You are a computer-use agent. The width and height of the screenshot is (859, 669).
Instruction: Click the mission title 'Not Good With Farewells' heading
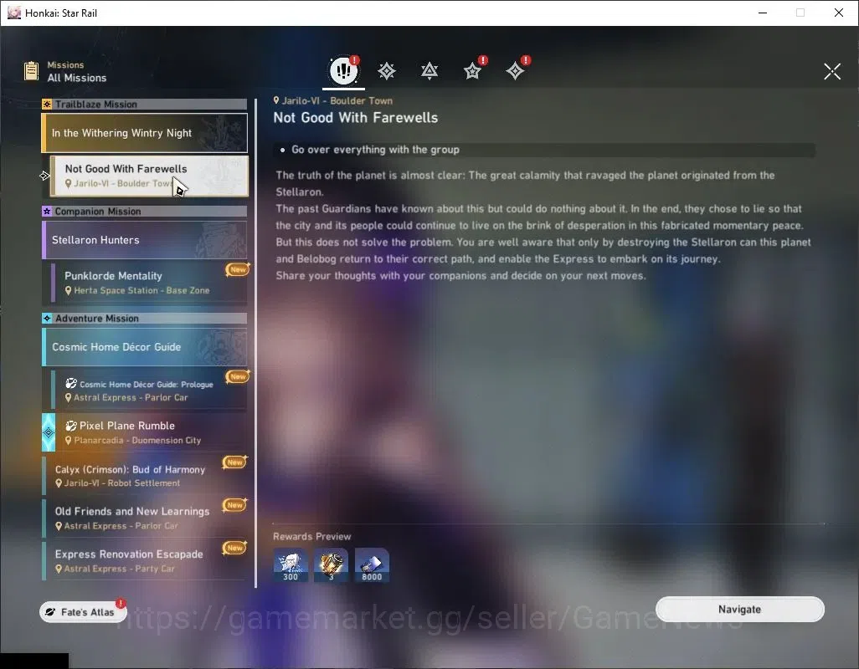pos(356,118)
